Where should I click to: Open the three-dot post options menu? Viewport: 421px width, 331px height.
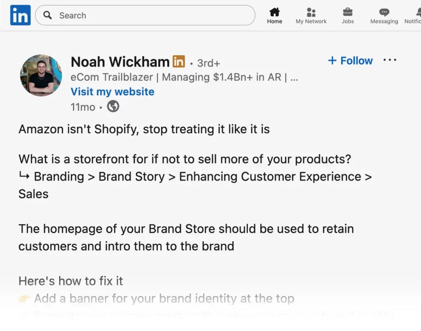point(389,60)
